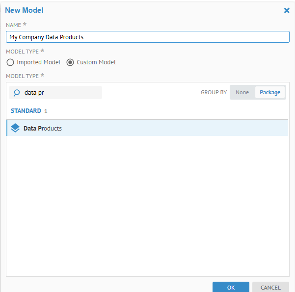Set Group By to Package
The image size is (295, 292).
(269, 92)
